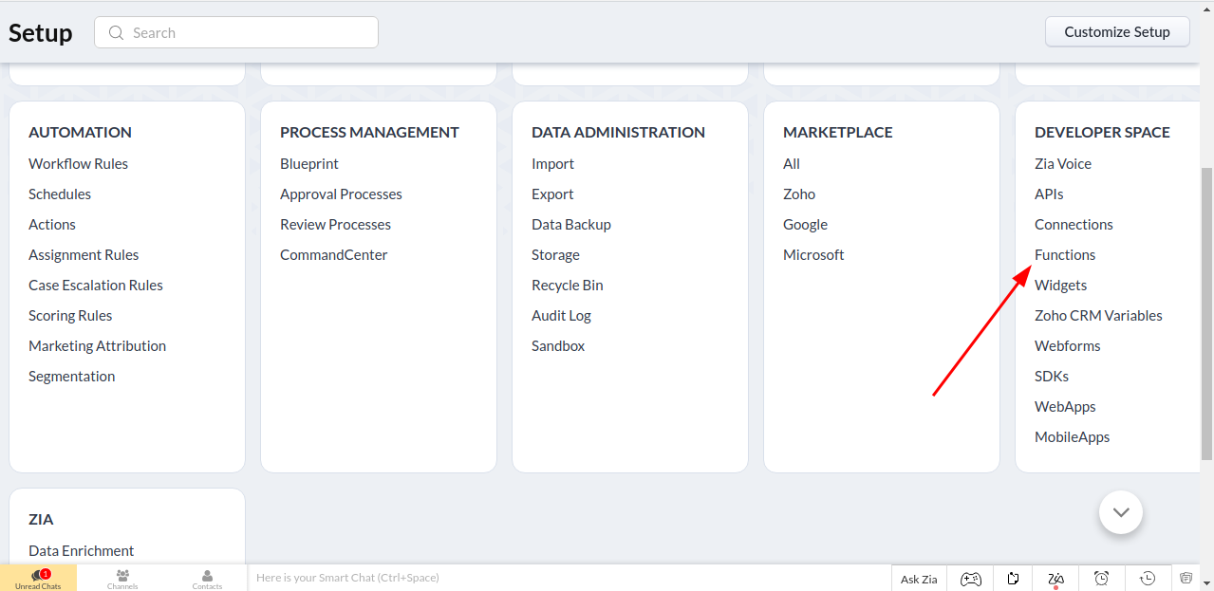
Task: Open Data Backup
Action: [x=570, y=224]
